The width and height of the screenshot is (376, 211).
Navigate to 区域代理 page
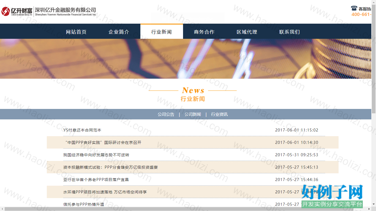[x=247, y=32]
